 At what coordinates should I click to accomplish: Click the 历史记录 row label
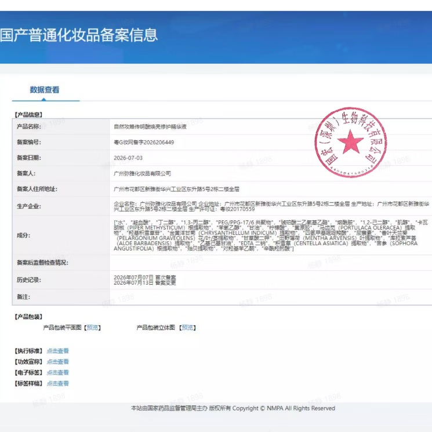tap(29, 280)
